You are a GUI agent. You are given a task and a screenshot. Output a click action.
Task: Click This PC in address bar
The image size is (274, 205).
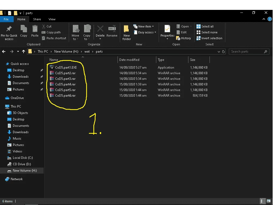point(43,52)
